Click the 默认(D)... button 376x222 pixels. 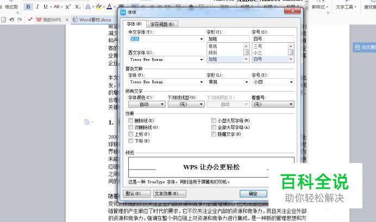click(x=137, y=194)
